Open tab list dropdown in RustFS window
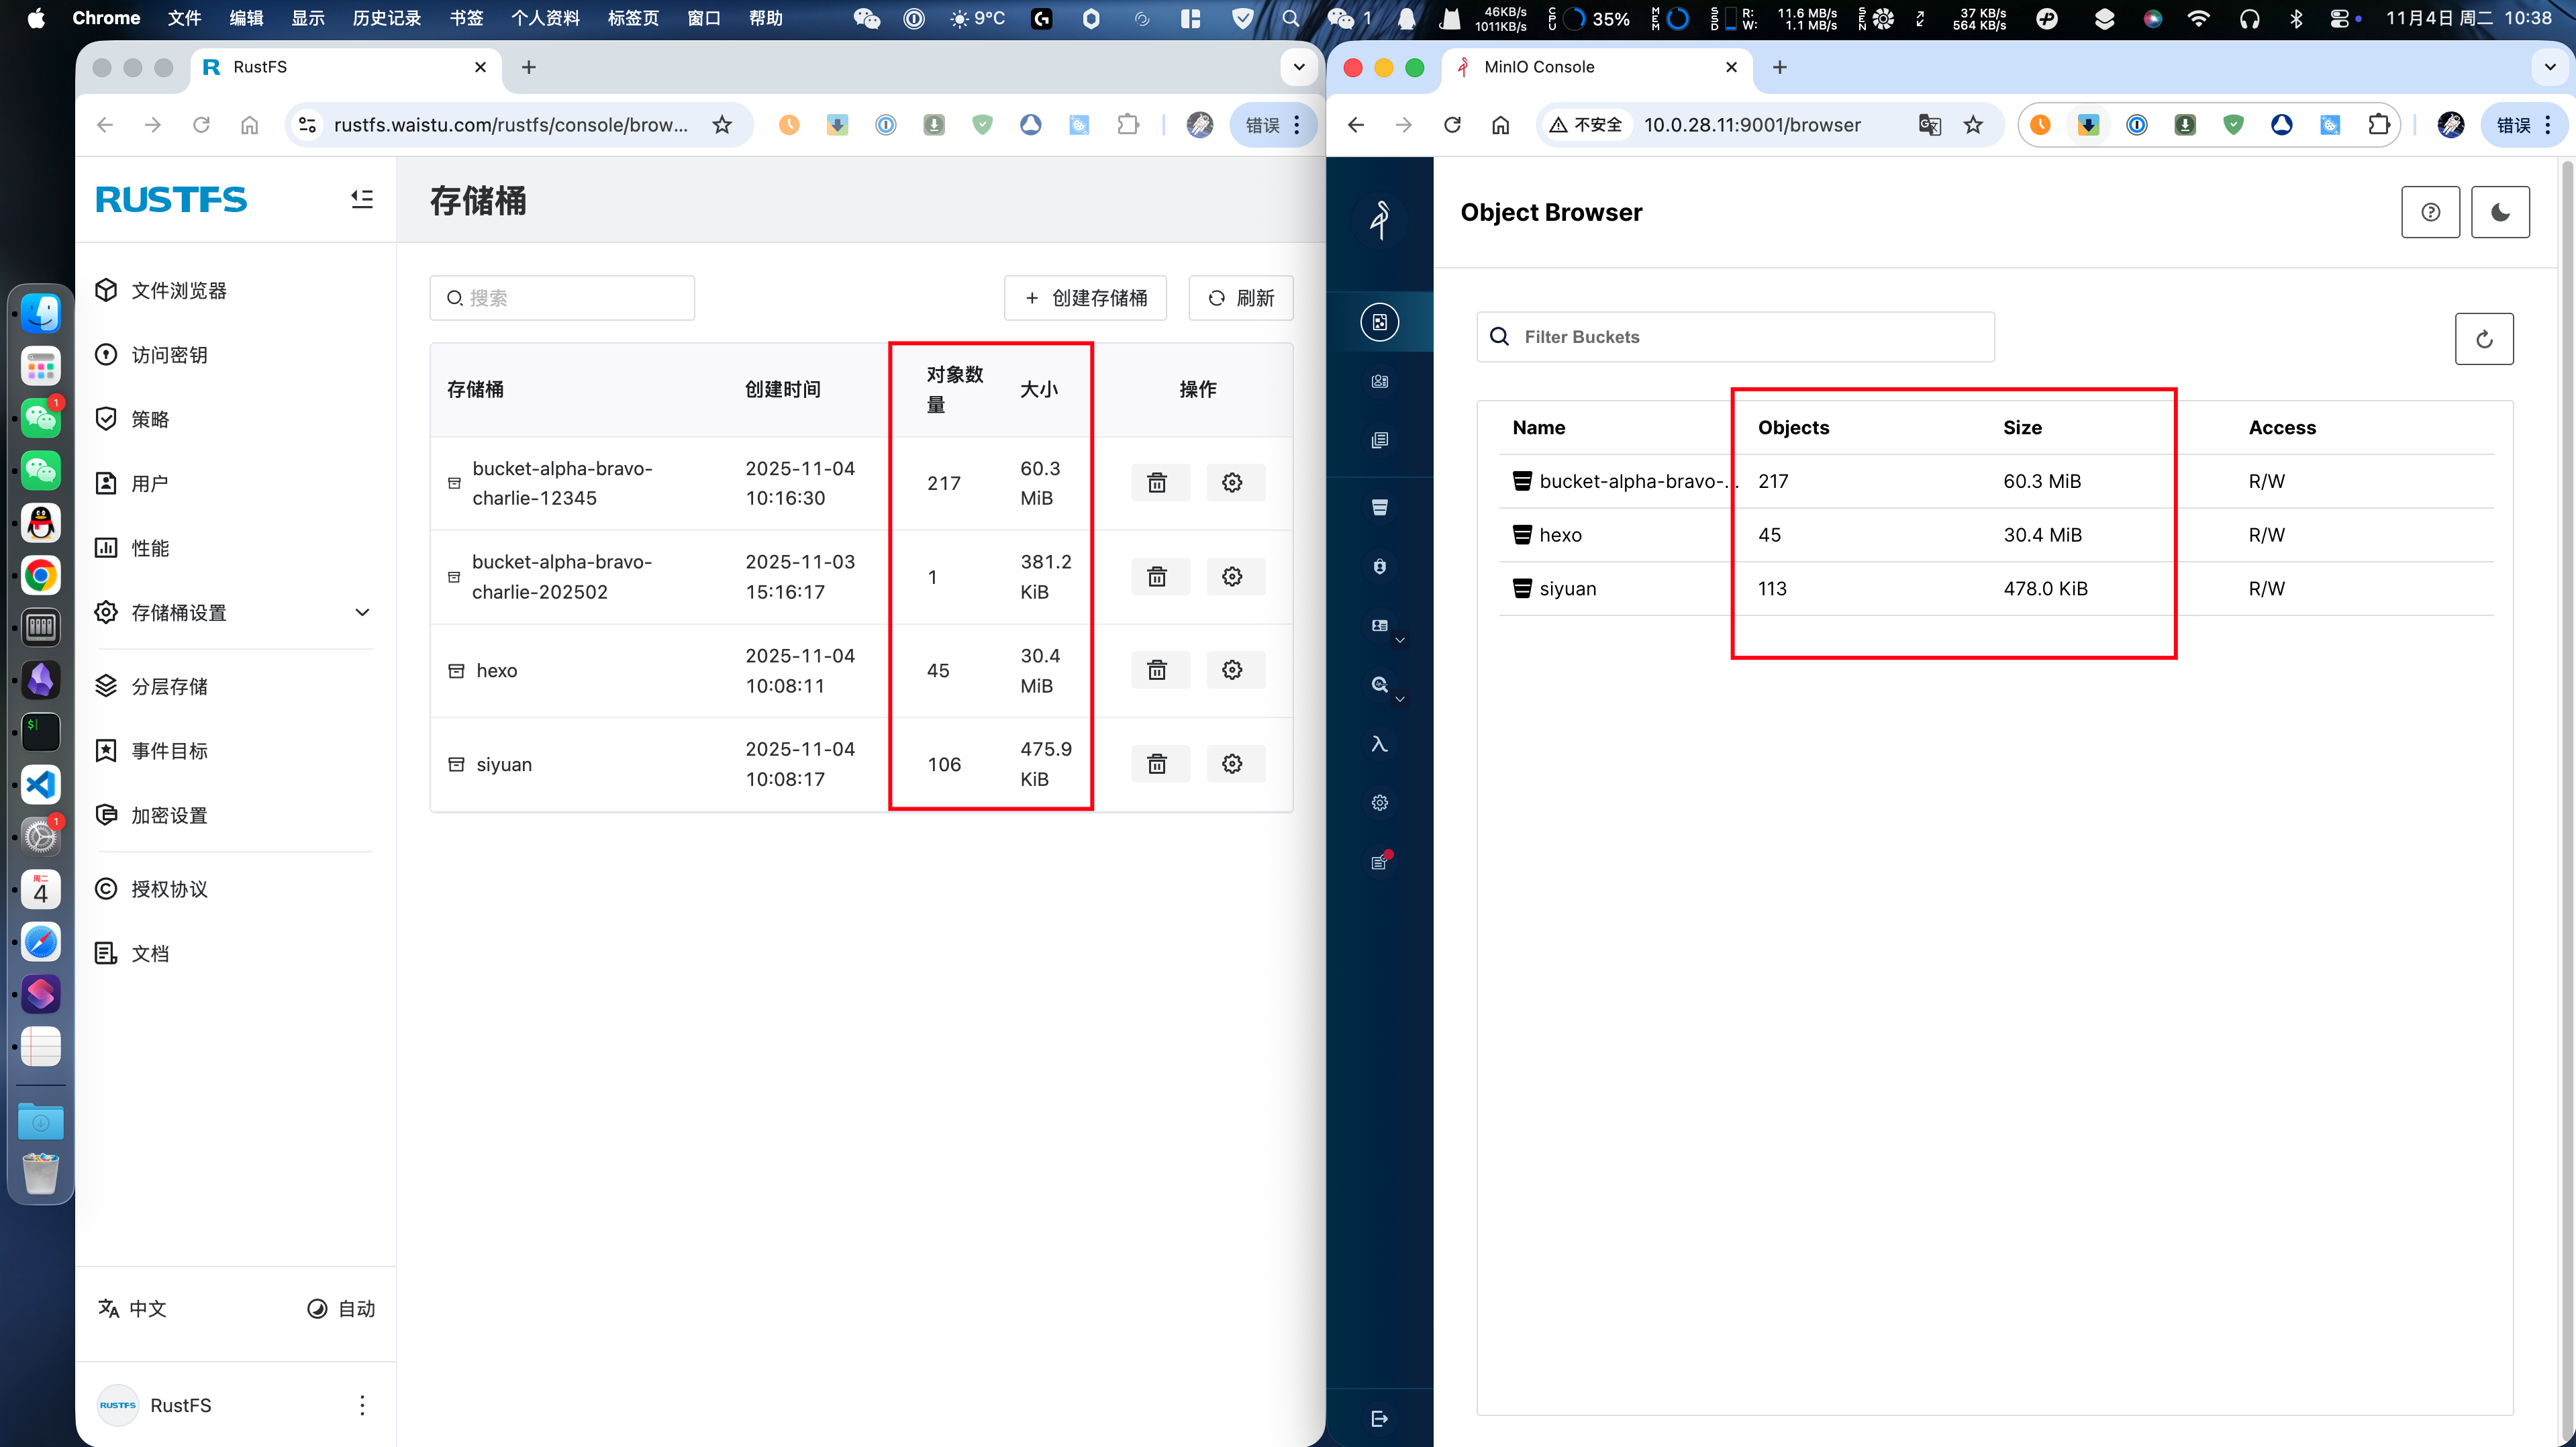Image resolution: width=2576 pixels, height=1447 pixels. 1298,67
